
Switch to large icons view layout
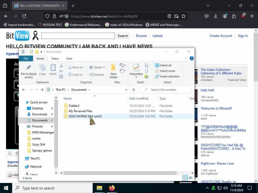[191, 178]
